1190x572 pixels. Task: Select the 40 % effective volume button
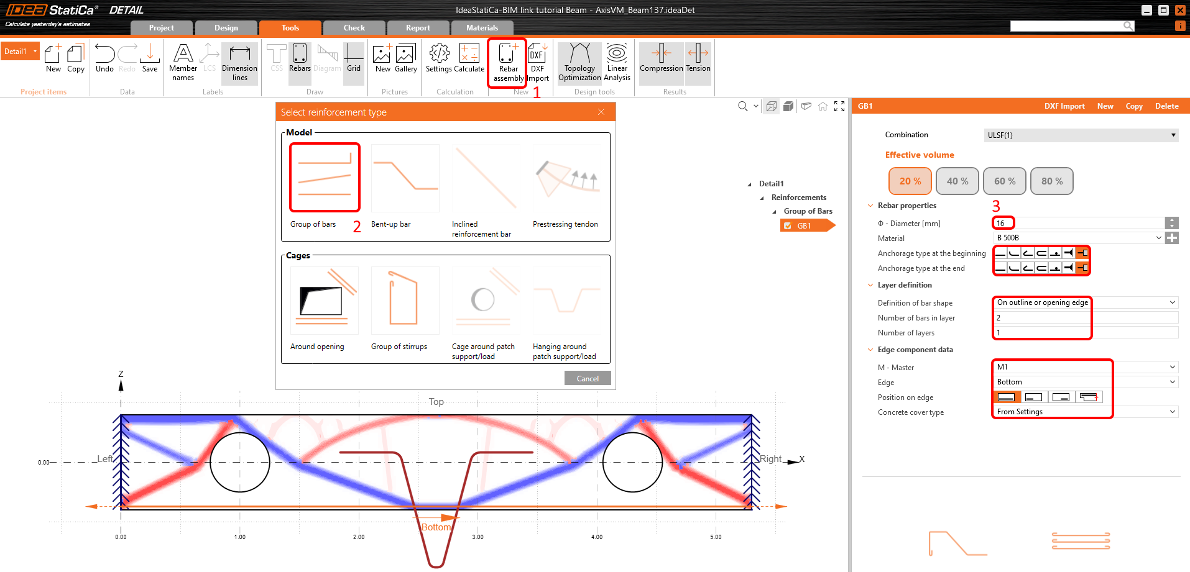(957, 181)
